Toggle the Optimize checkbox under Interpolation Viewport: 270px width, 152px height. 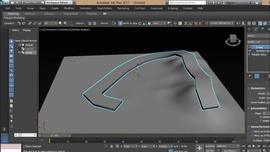[x=261, y=117]
